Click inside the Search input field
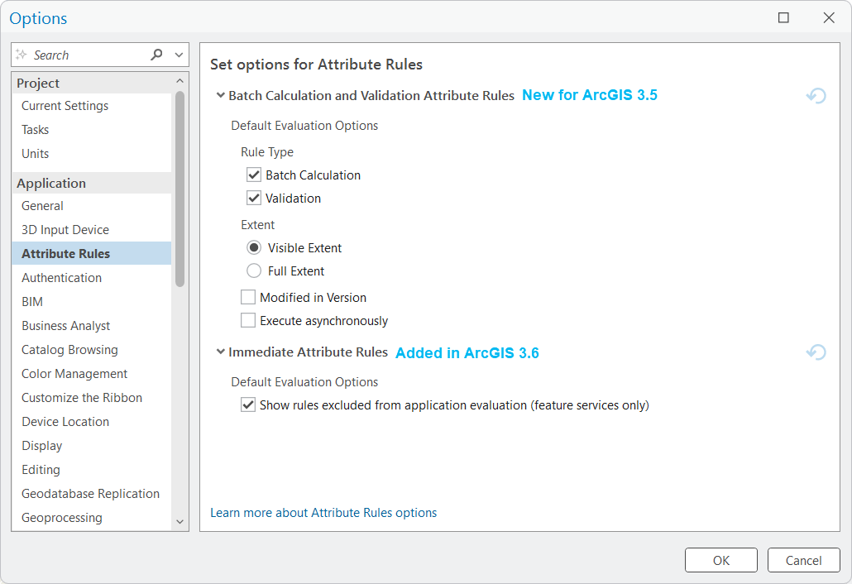 pos(83,54)
